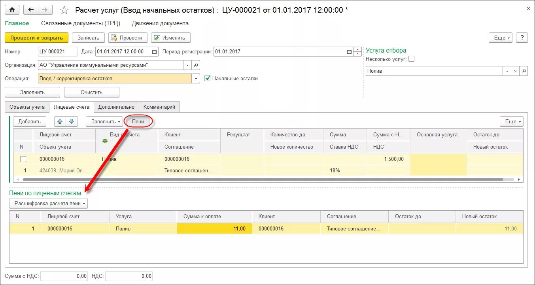Click Провести и закрыть button

(x=36, y=38)
